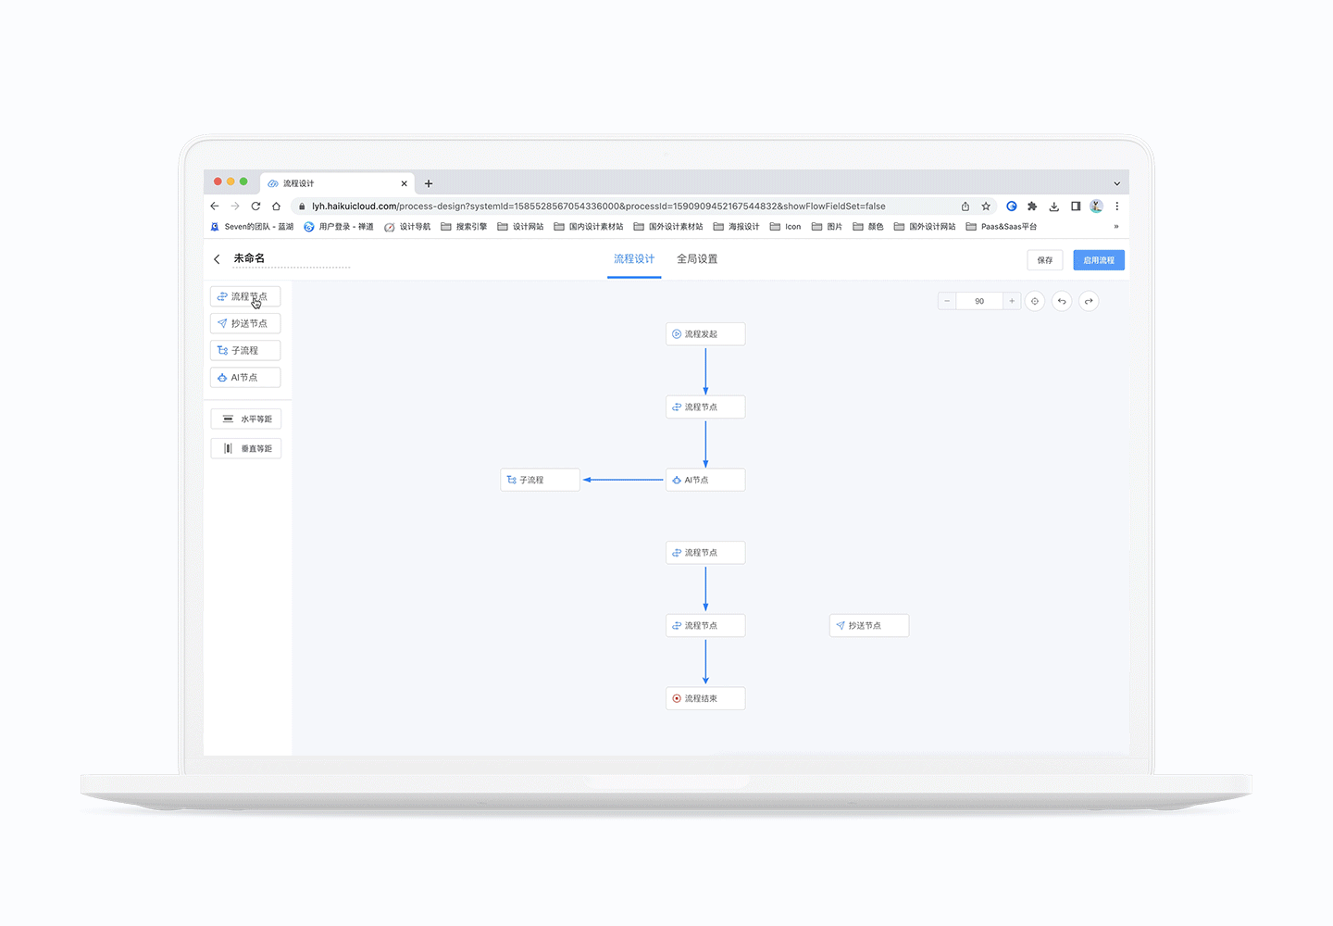Open the browser home page
The image size is (1333, 926).
click(276, 206)
